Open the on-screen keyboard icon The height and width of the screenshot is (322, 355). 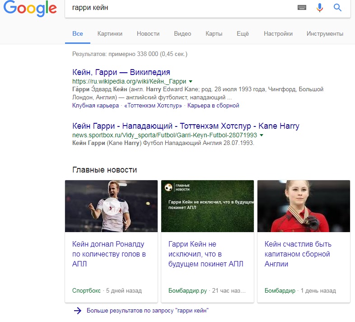click(x=302, y=8)
